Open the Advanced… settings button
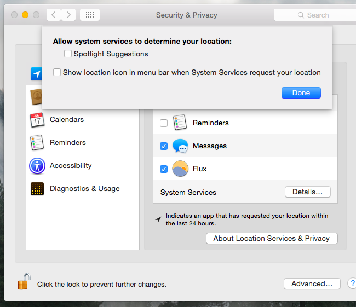This screenshot has height=307, width=356. click(x=312, y=283)
